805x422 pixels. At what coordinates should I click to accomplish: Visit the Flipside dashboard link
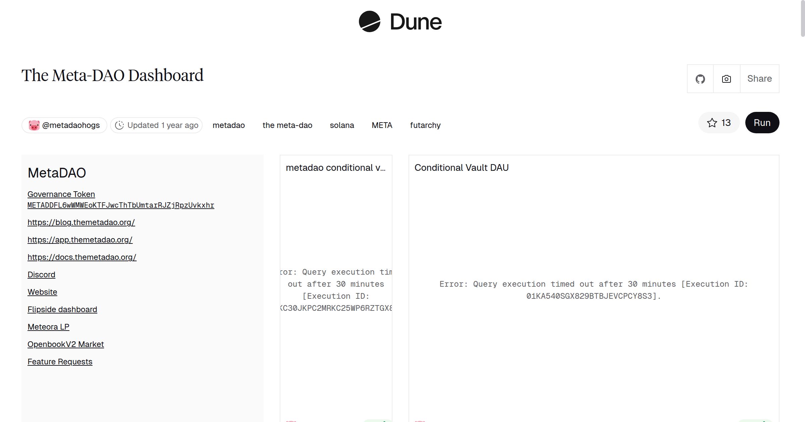click(x=62, y=309)
